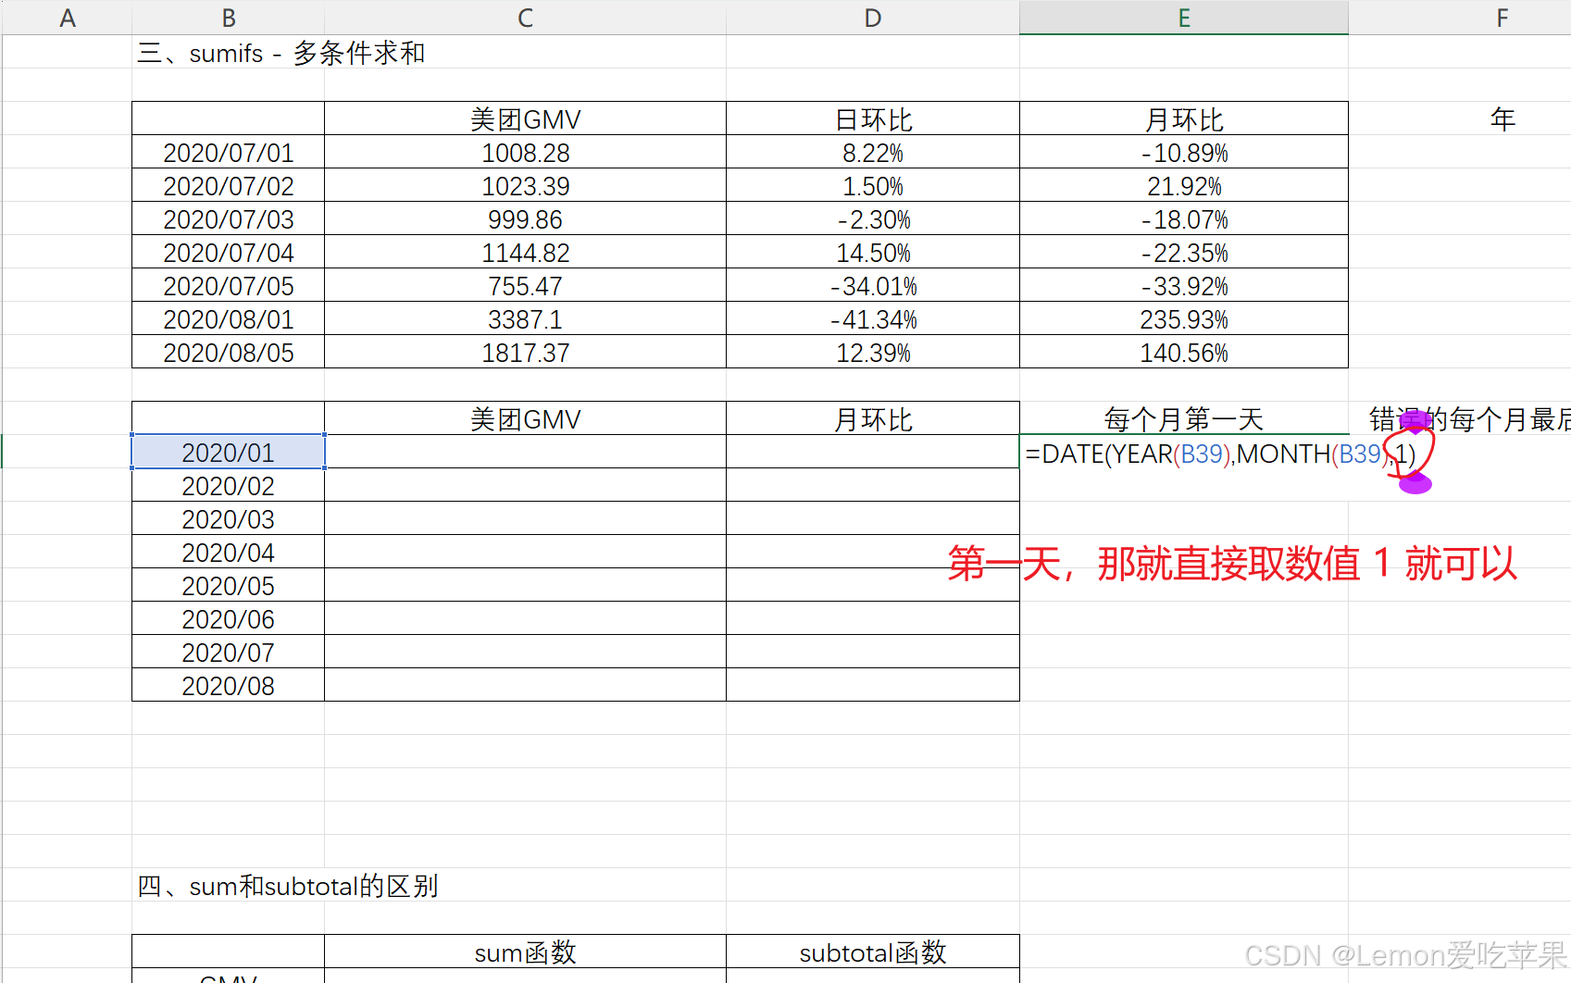Select date cell 2020/07/05
Viewport: 1571px width, 983px height.
229,285
